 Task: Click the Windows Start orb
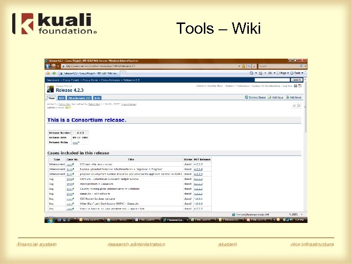pos(50,220)
